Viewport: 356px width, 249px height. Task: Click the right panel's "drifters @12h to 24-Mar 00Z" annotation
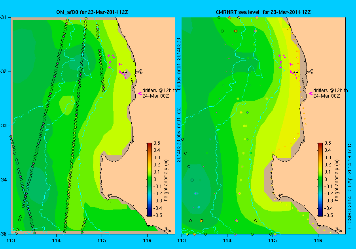331,93
